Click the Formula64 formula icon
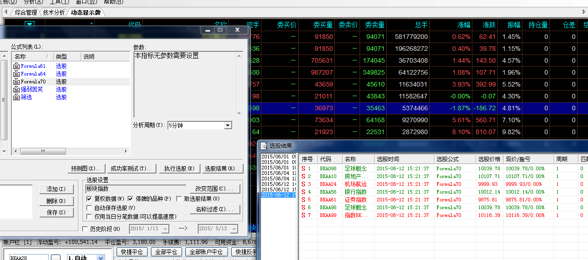This screenshot has width=588, height=260. pyautogui.click(x=17, y=74)
